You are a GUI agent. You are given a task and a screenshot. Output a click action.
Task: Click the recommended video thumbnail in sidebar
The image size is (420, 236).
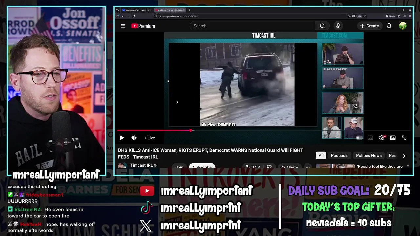point(335,166)
